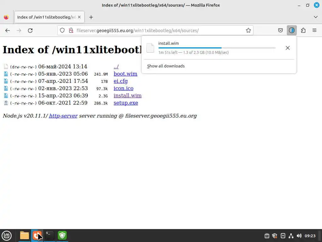The width and height of the screenshot is (322, 242).
Task: Click Show all downloads
Action: (166, 66)
